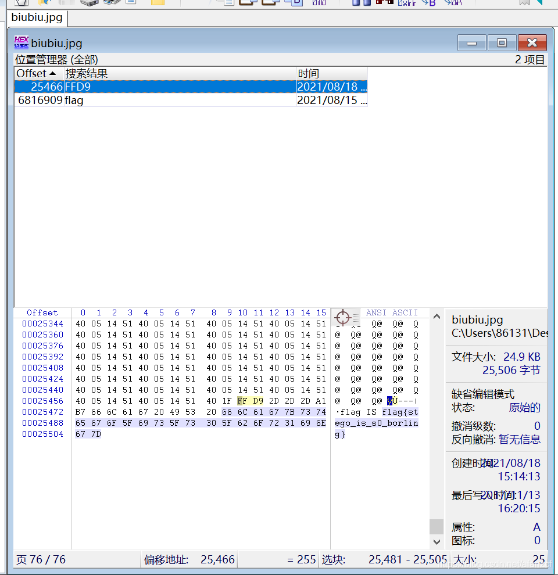
Task: Click the bookmark marker icon near toolbar right
Action: (524, 3)
